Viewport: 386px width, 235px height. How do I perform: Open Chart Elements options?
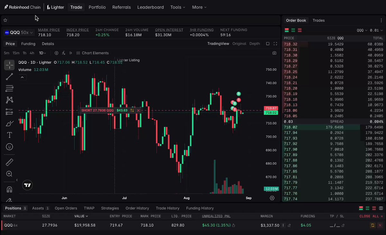(92, 53)
